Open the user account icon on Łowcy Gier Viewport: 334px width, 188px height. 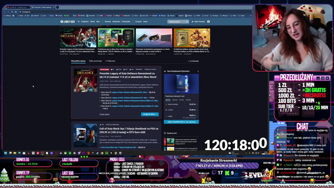pyautogui.click(x=208, y=22)
